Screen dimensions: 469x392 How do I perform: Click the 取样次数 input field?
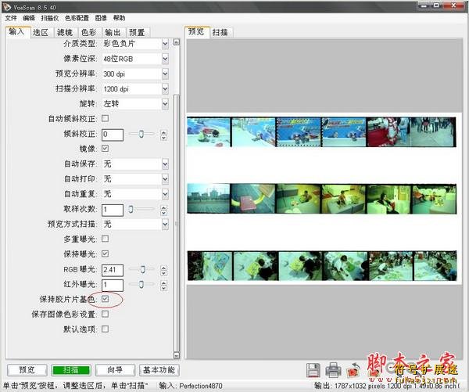(113, 209)
